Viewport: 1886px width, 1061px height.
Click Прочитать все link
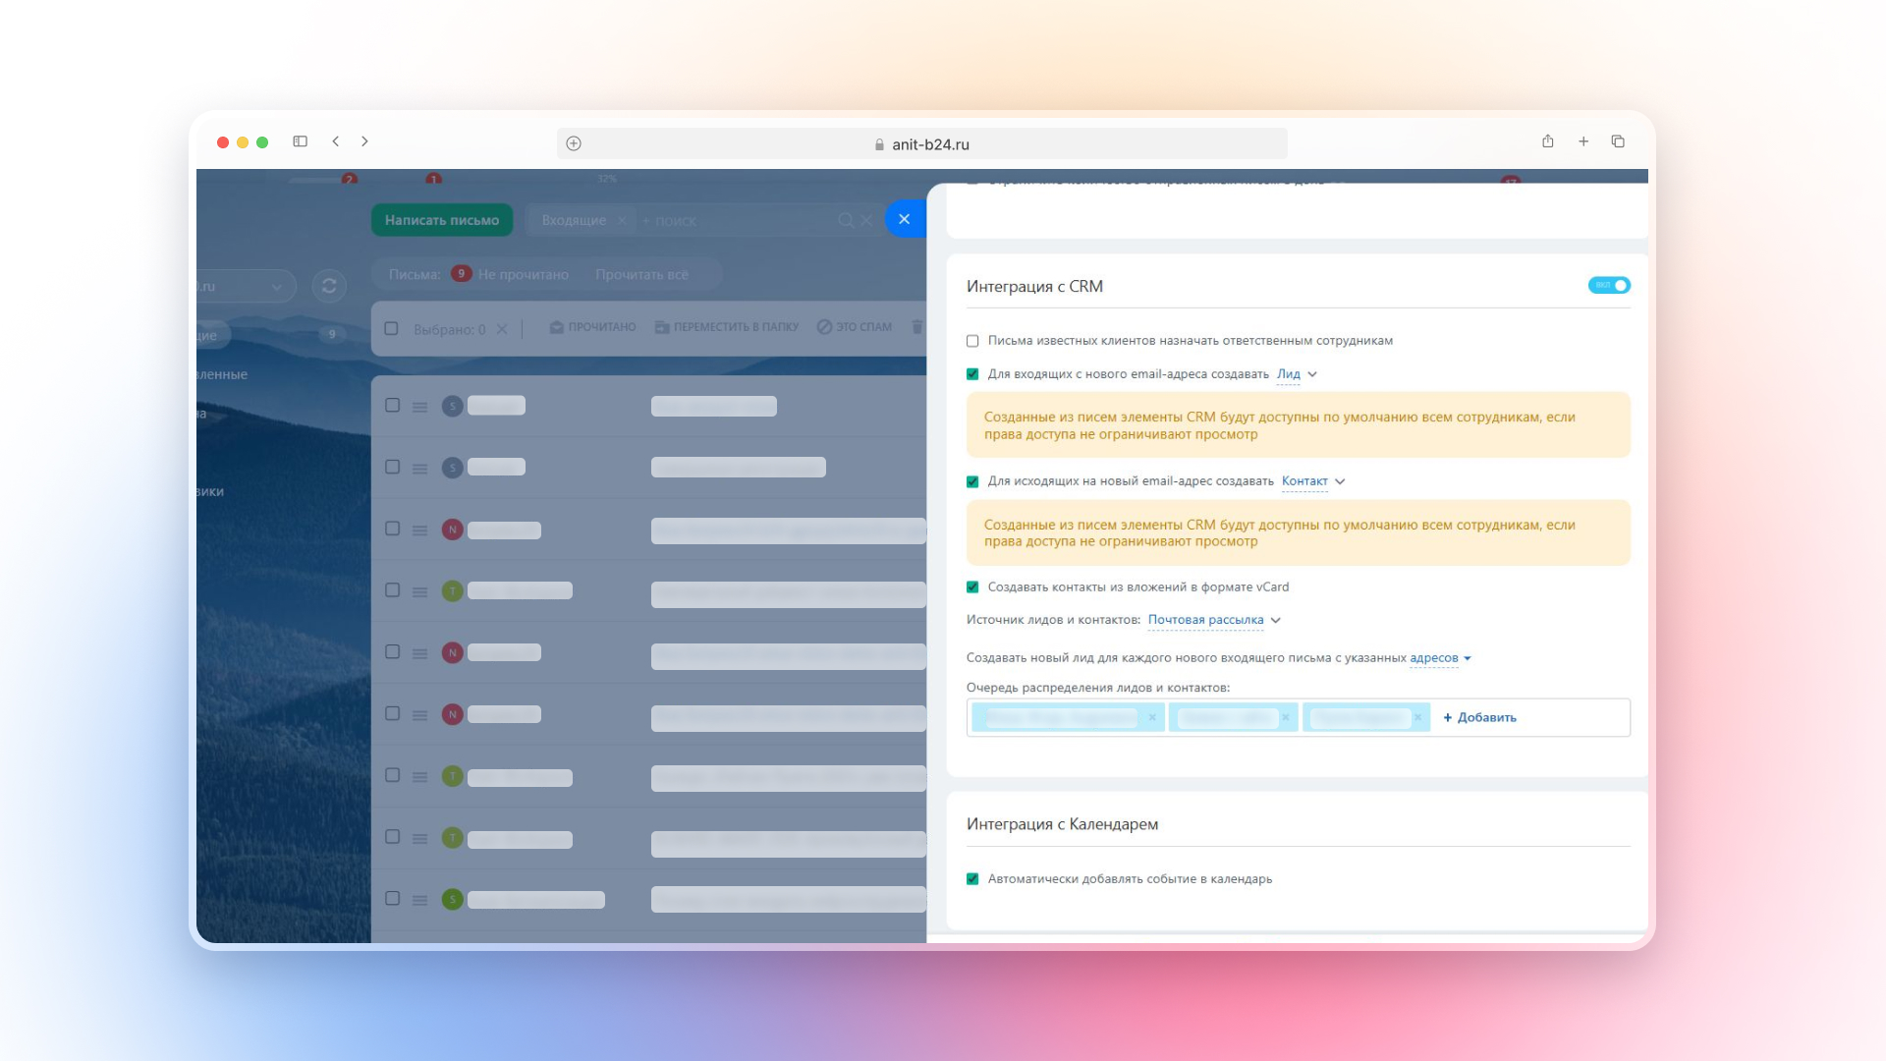point(641,274)
